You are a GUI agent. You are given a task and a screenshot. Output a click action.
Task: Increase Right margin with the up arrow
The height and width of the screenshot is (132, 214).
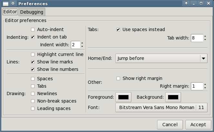[205, 84]
